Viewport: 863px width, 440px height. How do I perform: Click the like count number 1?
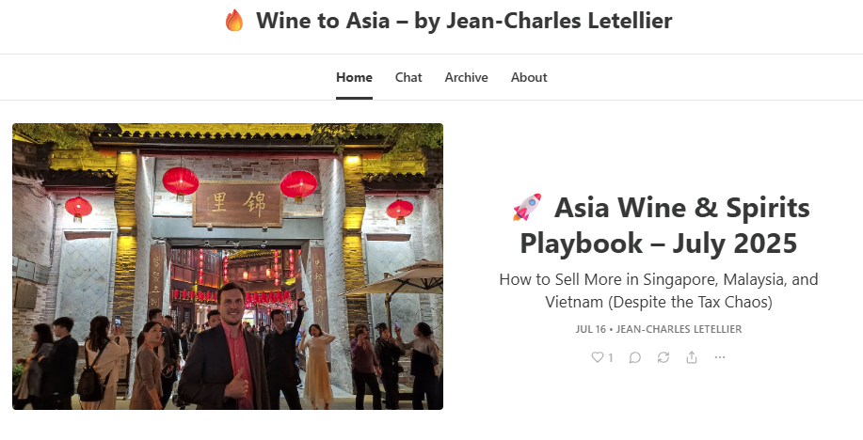click(611, 358)
